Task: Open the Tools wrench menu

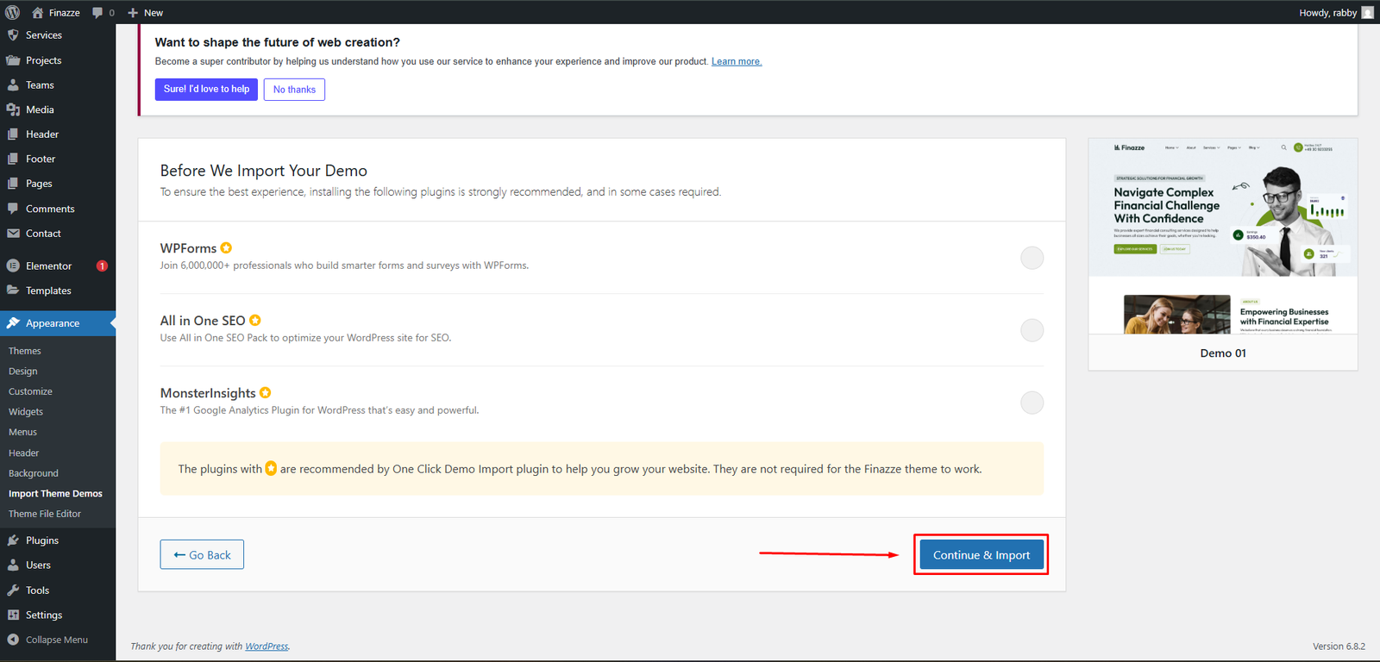Action: click(x=13, y=590)
